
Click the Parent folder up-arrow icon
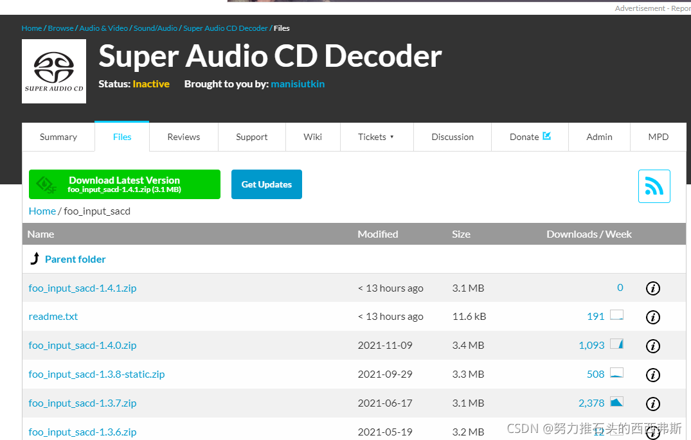(x=35, y=258)
